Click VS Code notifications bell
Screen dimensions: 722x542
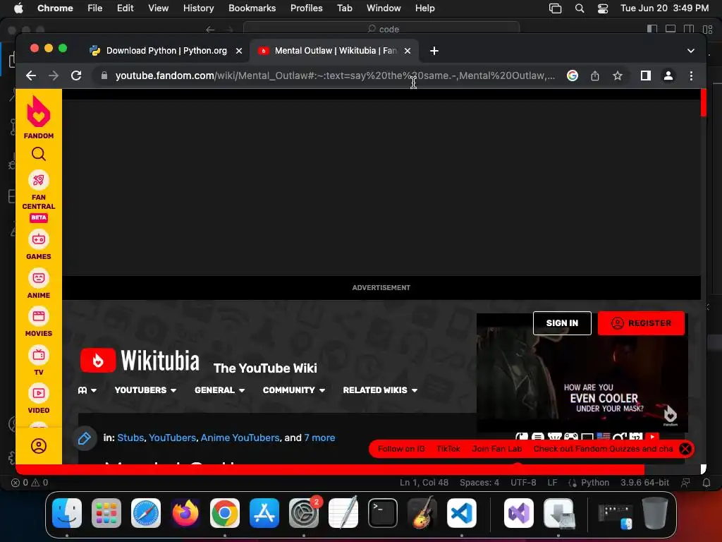pyautogui.click(x=706, y=483)
